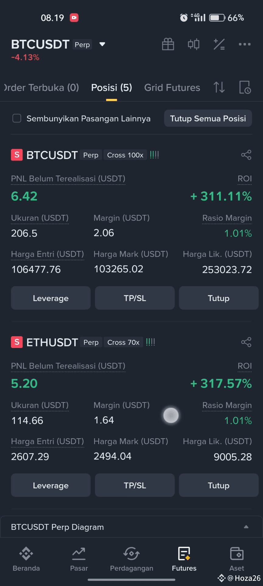Open the futures calculator icon
The height and width of the screenshot is (586, 263).
tap(219, 44)
